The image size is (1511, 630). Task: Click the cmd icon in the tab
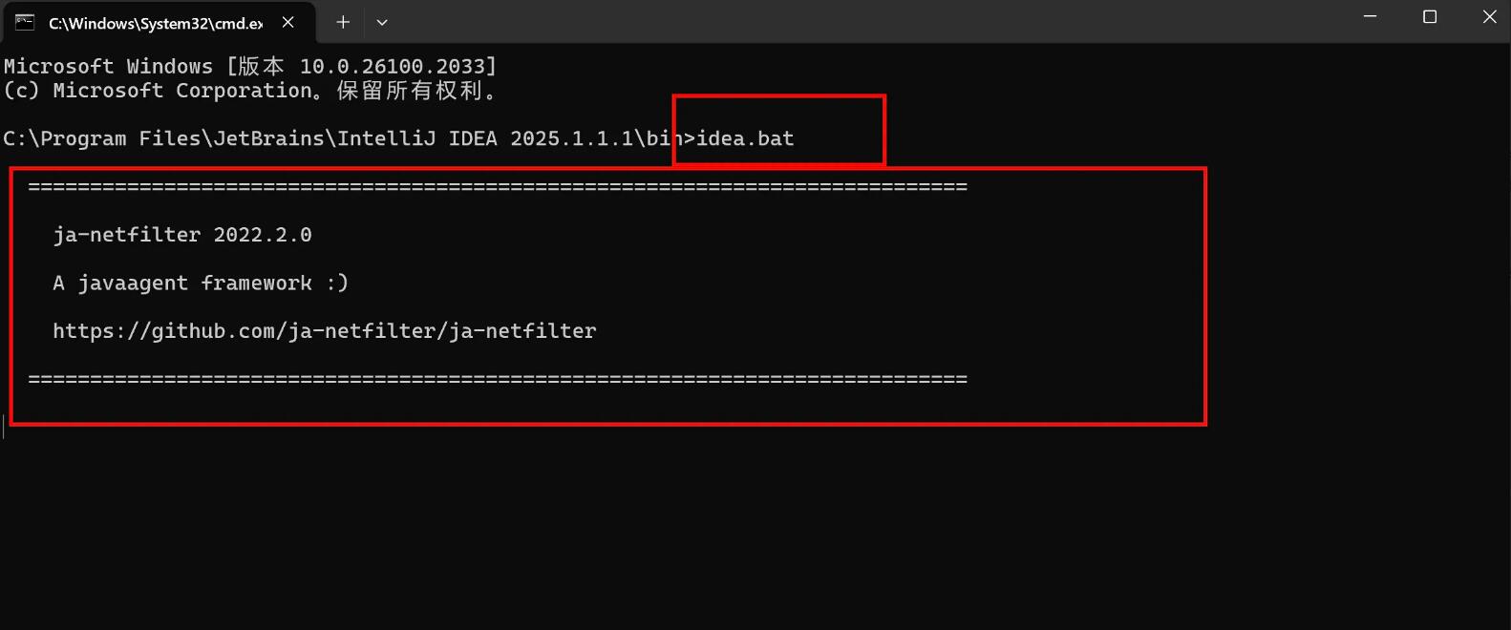[x=25, y=22]
